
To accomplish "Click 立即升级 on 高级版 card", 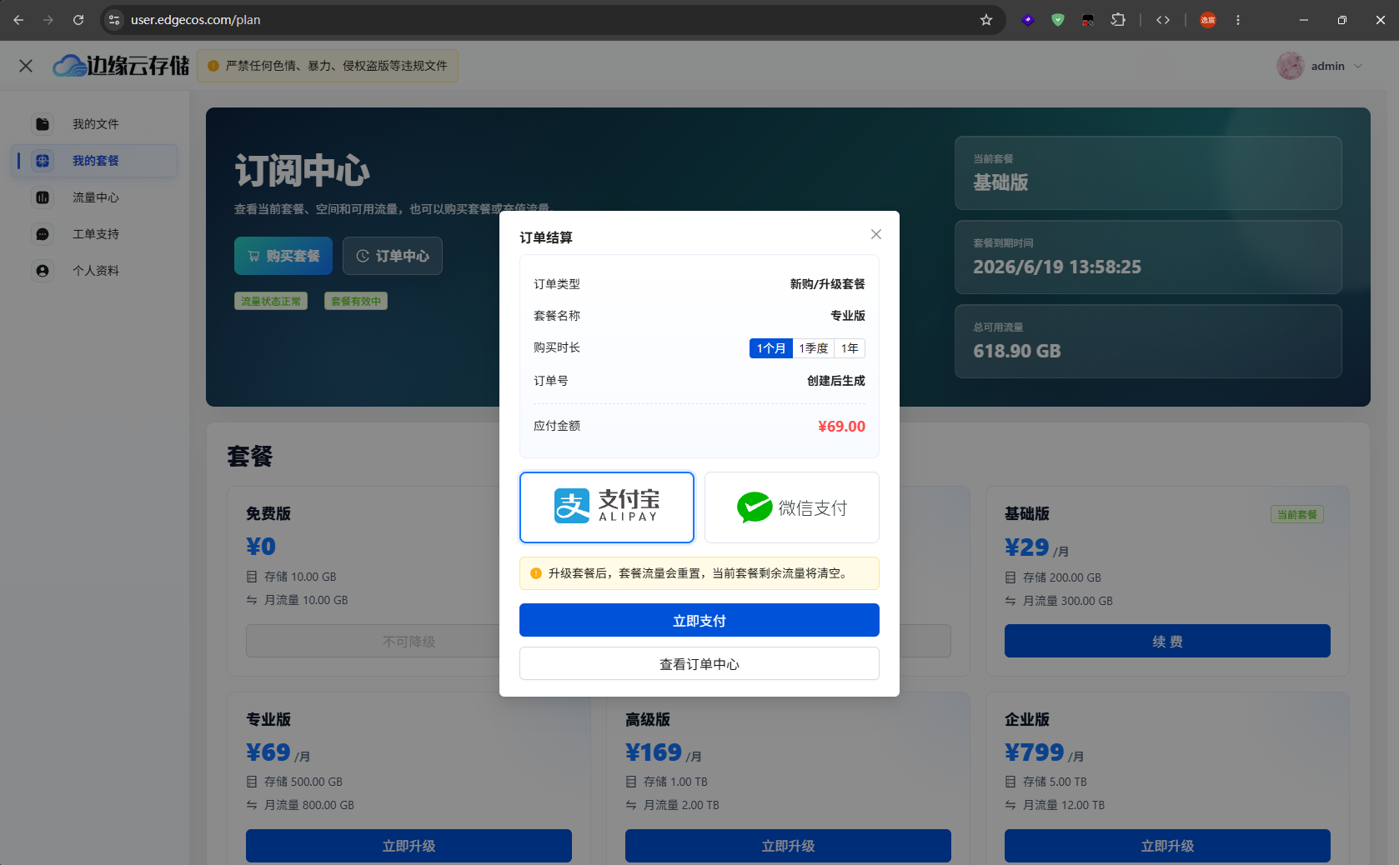I will (x=788, y=846).
